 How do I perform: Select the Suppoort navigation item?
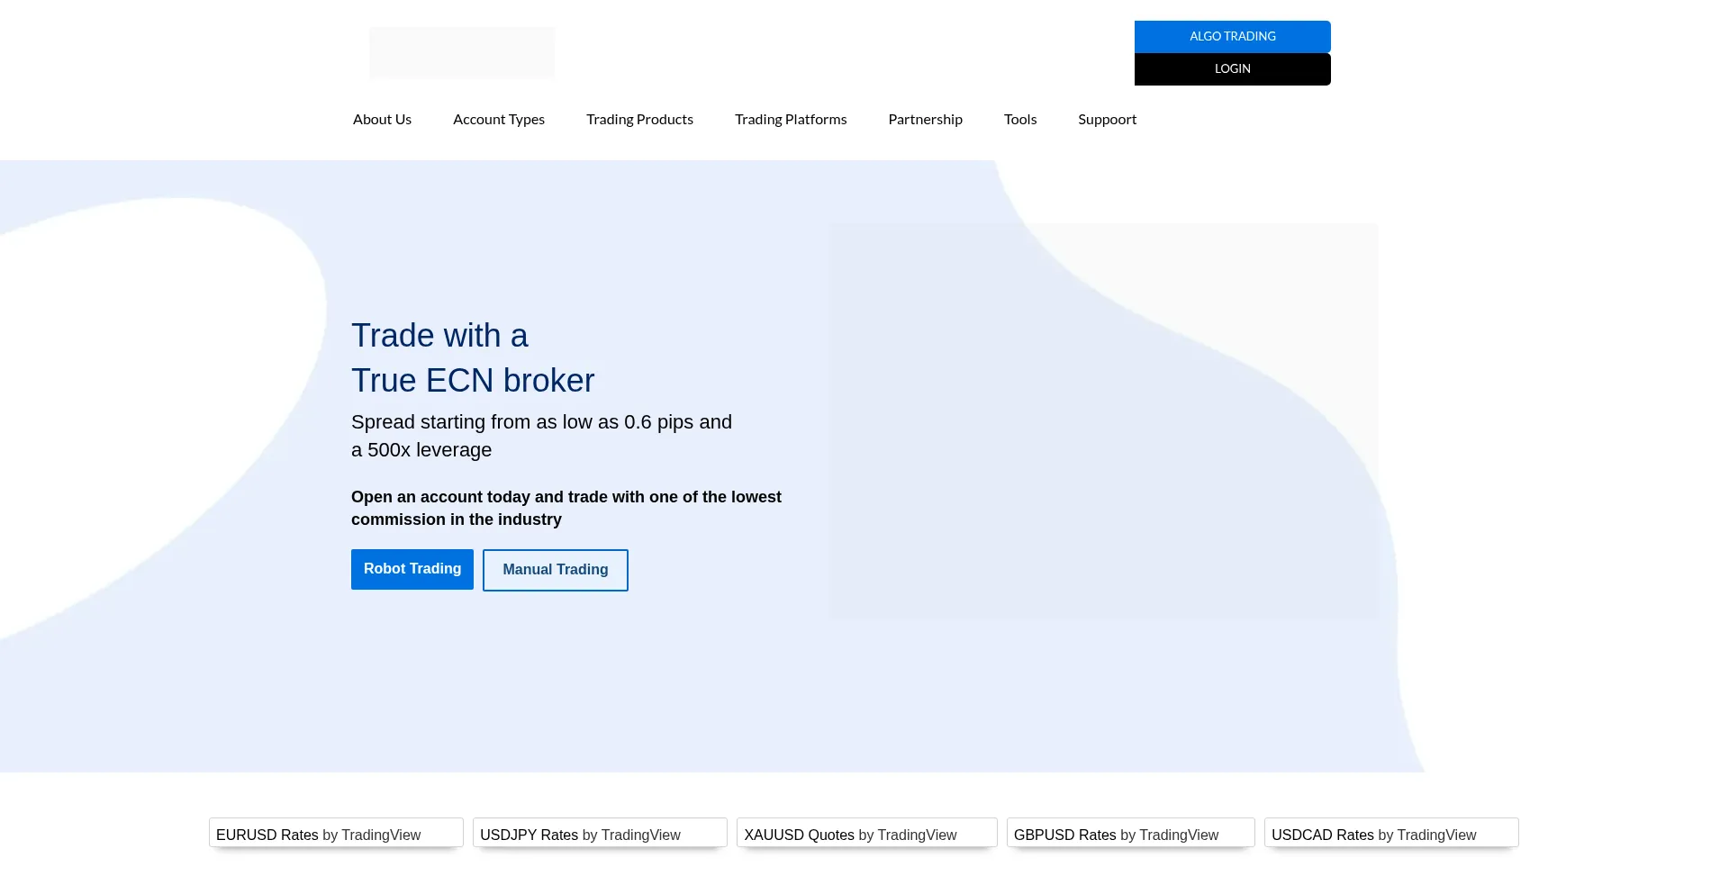pyautogui.click(x=1107, y=120)
